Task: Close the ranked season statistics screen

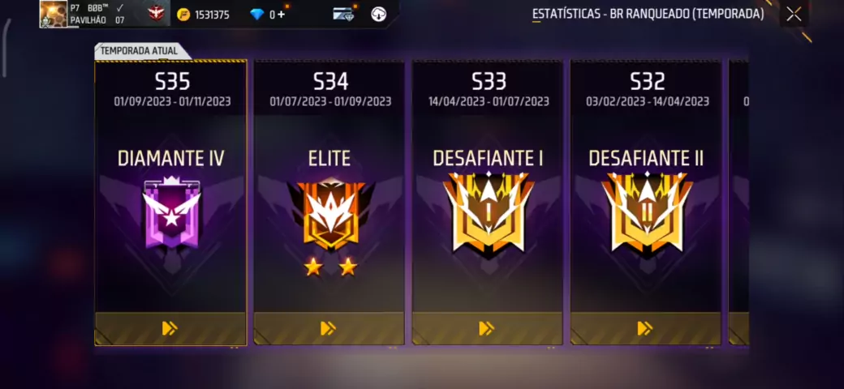Action: (794, 14)
